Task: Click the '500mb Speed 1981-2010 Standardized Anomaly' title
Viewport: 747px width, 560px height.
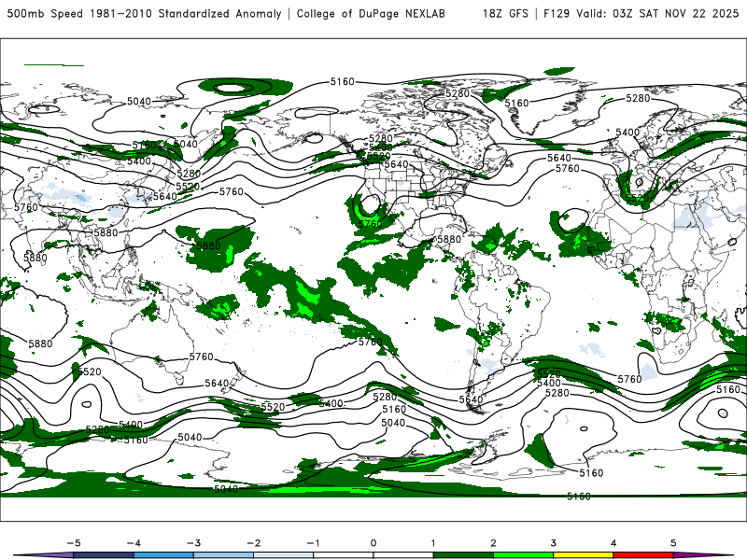Action: (x=145, y=13)
